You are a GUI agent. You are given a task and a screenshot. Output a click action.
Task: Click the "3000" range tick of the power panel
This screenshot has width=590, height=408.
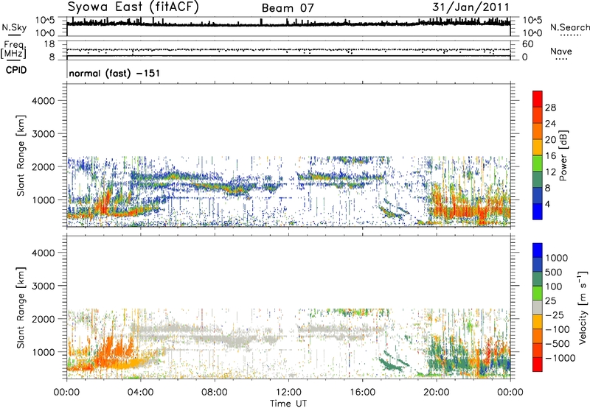[43, 134]
